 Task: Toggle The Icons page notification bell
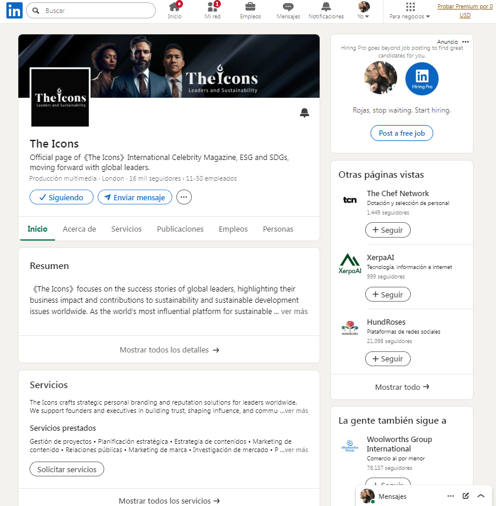(x=304, y=113)
